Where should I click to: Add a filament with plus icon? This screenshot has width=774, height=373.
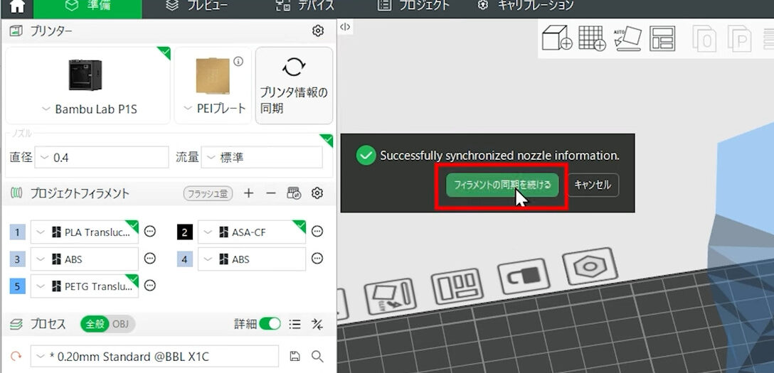[x=249, y=193]
